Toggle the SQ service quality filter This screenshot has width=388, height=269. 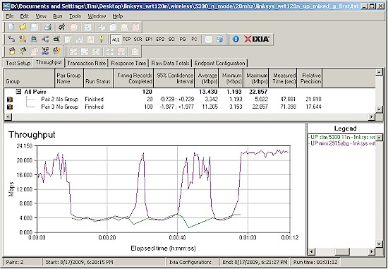(x=171, y=39)
